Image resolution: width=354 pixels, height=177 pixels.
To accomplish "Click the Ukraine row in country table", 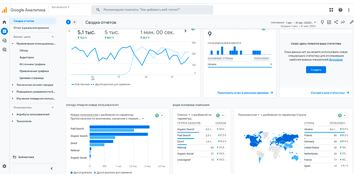I will coord(326,129).
